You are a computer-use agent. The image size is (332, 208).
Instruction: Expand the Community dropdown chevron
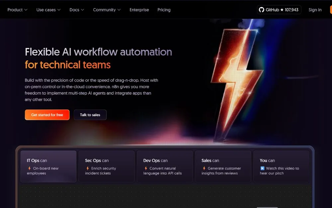click(x=119, y=10)
